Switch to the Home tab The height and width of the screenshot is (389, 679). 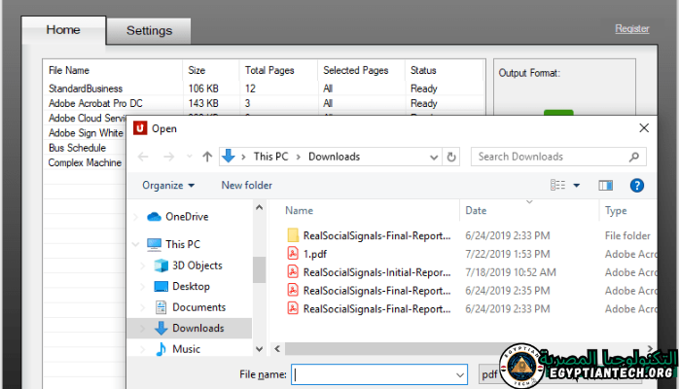point(63,30)
